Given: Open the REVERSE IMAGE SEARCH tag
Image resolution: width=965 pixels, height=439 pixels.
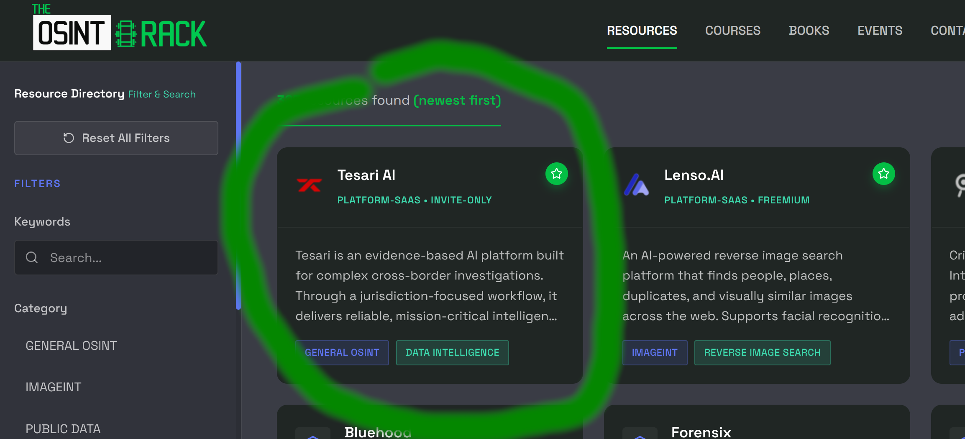Looking at the screenshot, I should coord(762,352).
